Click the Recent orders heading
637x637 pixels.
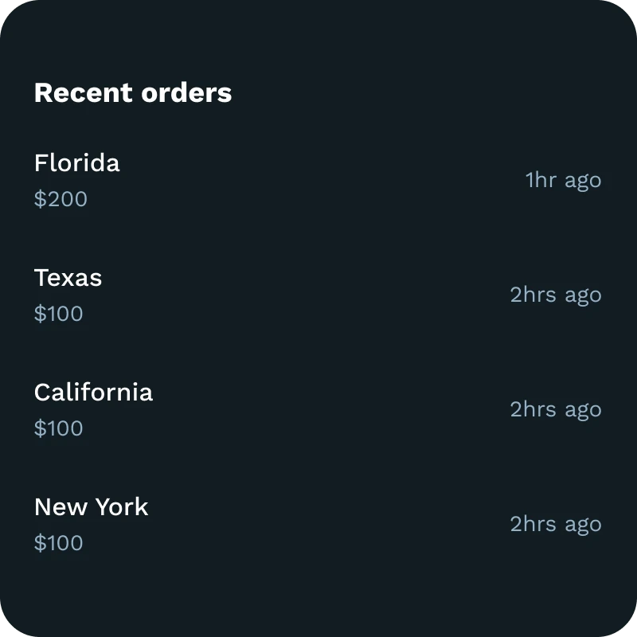point(133,93)
